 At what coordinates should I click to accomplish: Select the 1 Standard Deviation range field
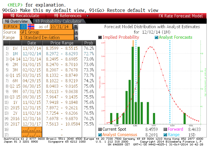47,38
